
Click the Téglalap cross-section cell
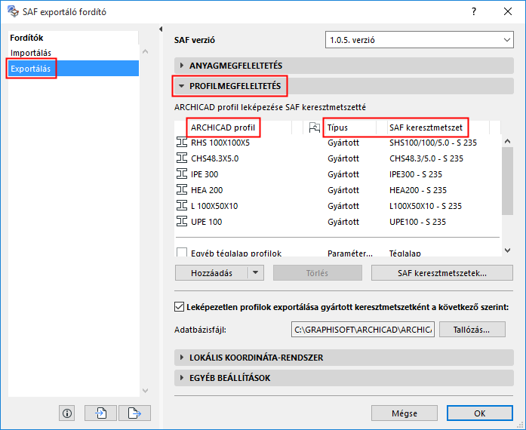pyautogui.click(x=405, y=253)
